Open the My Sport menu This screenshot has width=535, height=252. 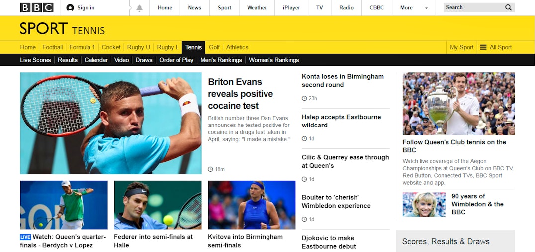[461, 47]
